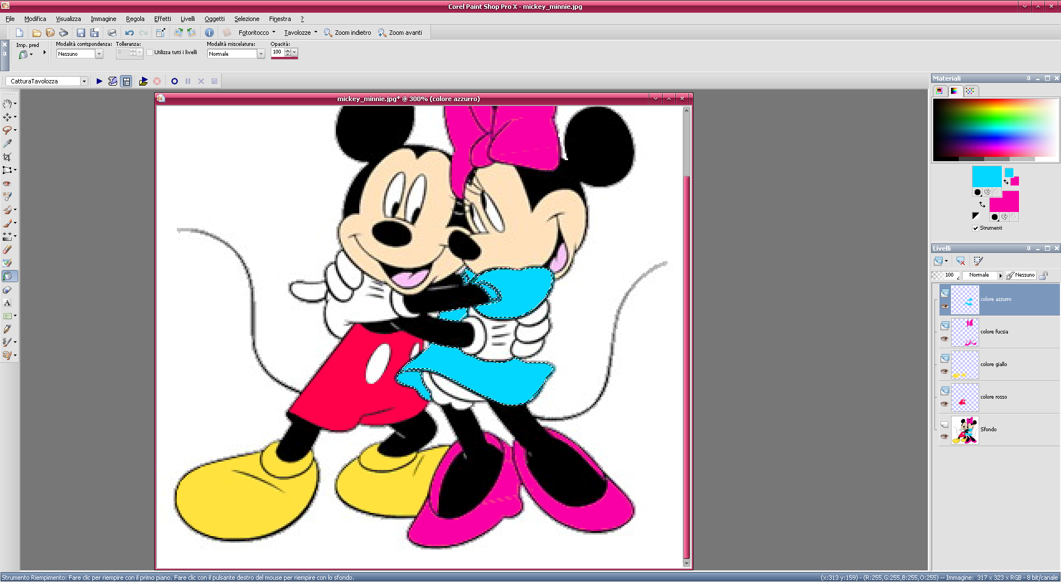The width and height of the screenshot is (1061, 582).
Task: Select the Sfondo layer thumbnail
Action: pos(965,430)
